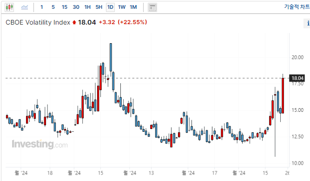Select the 1D interval
310x181 pixels.
click(110, 7)
